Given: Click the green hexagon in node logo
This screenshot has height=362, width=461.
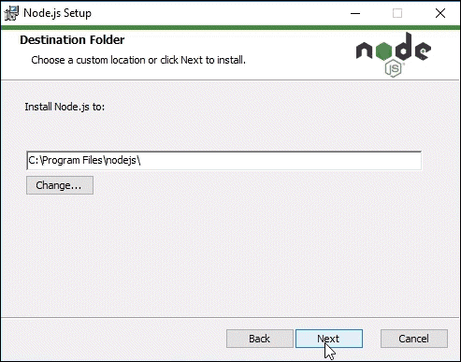Looking at the screenshot, I should click(383, 51).
